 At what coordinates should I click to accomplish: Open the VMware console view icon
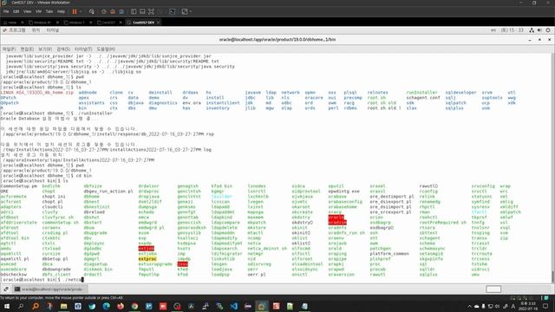tap(172, 11)
